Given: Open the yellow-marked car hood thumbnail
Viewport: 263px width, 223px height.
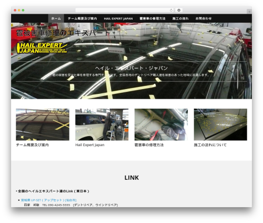Looking at the screenshot, I should pos(220,124).
